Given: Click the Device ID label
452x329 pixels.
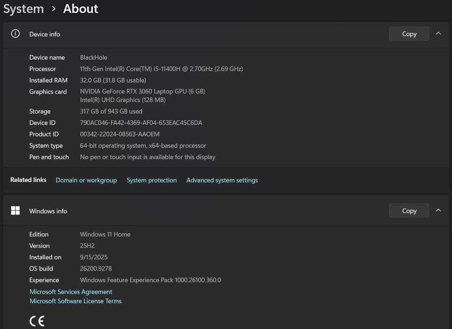Looking at the screenshot, I should pos(42,123).
